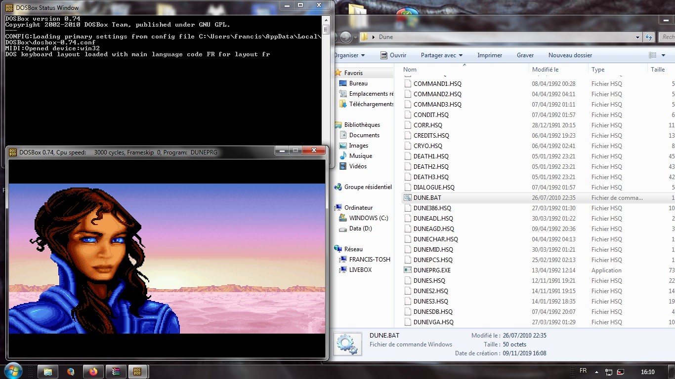This screenshot has height=379, width=675.
Task: Sort files by the Nom column
Action: (464, 70)
